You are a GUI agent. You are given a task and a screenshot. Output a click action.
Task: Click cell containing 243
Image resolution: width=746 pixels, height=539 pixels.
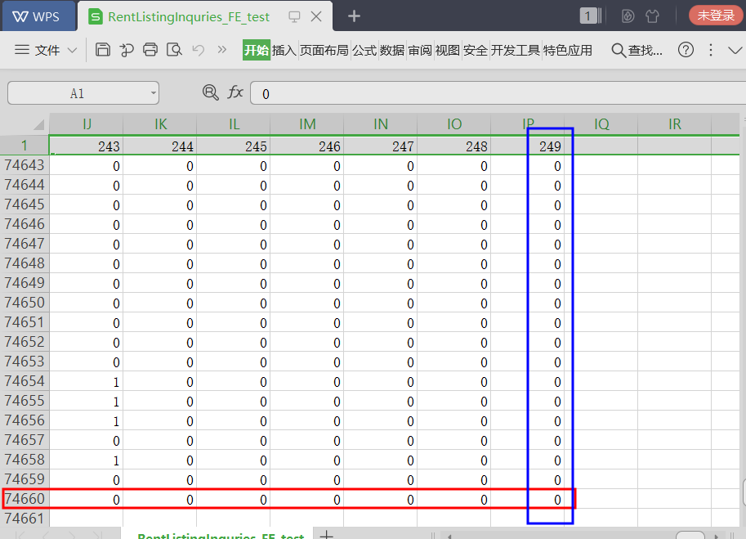86,146
